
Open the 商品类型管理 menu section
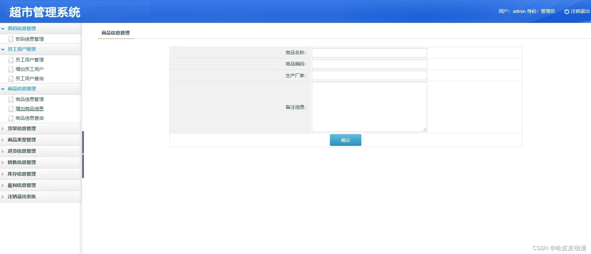pyautogui.click(x=41, y=140)
